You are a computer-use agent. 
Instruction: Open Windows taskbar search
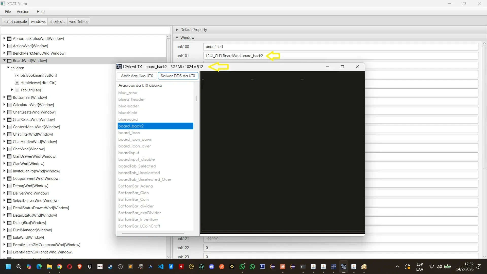coord(19,267)
